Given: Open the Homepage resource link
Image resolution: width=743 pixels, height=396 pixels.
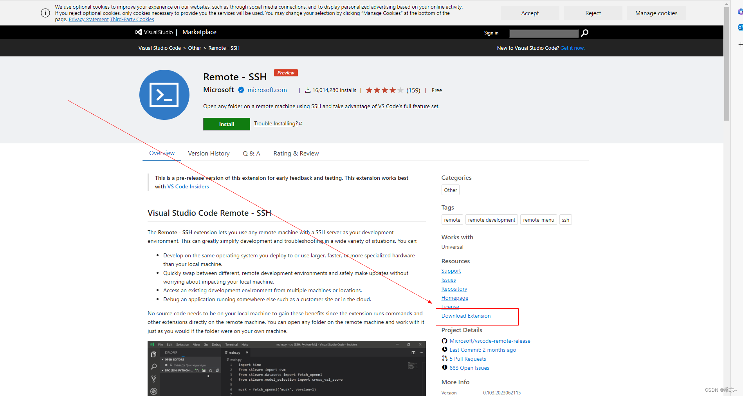Looking at the screenshot, I should pyautogui.click(x=454, y=298).
